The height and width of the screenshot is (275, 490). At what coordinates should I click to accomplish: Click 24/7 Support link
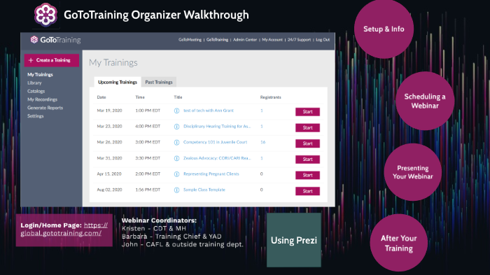tap(299, 40)
